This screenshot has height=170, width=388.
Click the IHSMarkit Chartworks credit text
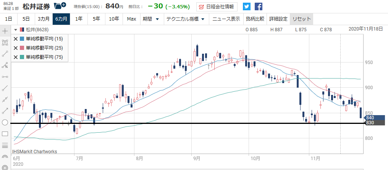pos(34,151)
